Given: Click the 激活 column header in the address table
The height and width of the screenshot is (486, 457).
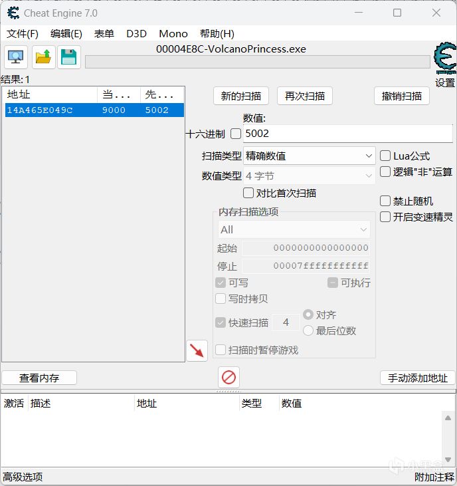Looking at the screenshot, I should [x=14, y=404].
